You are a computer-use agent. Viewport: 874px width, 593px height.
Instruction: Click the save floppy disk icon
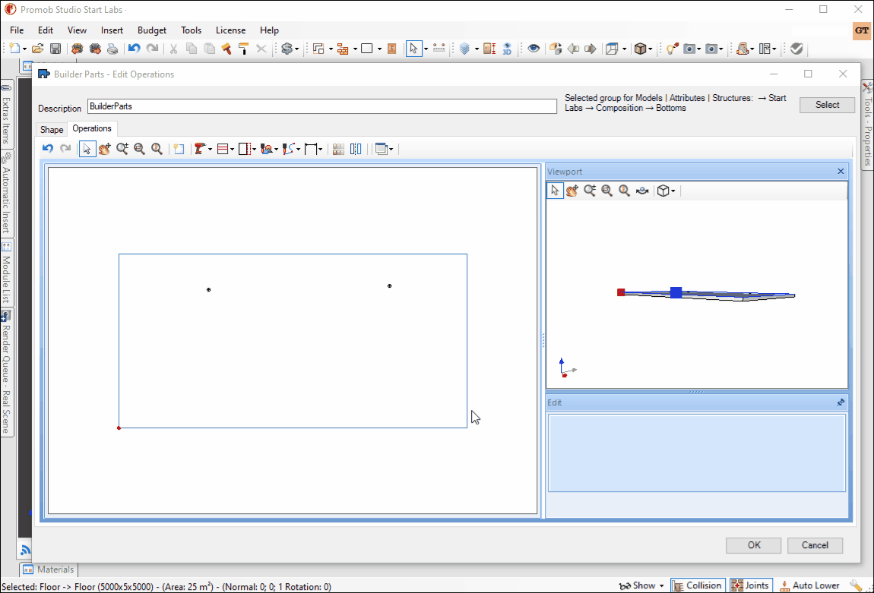click(x=55, y=49)
